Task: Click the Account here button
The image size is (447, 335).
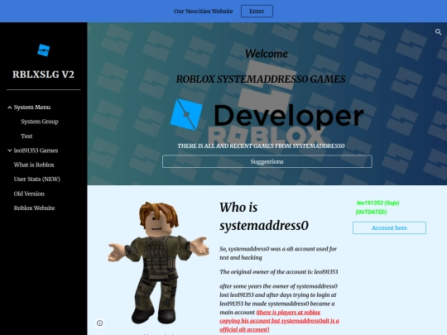Action: tap(389, 228)
